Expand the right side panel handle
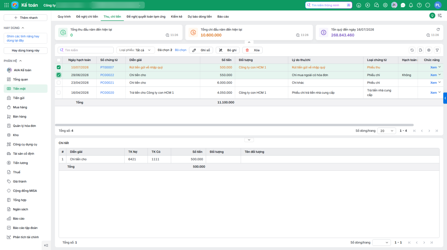 tap(445, 98)
